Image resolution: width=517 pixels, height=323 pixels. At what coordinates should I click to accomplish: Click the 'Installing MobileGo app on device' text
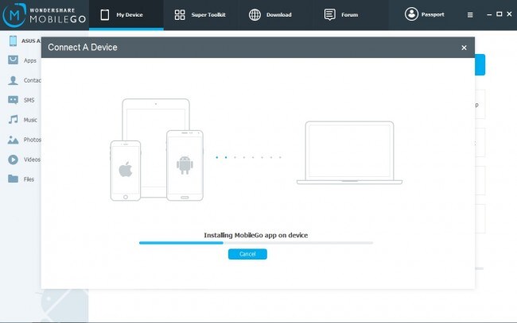tap(256, 235)
